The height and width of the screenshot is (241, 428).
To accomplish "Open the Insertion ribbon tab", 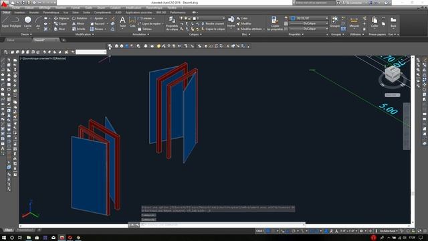I will pos(19,13).
